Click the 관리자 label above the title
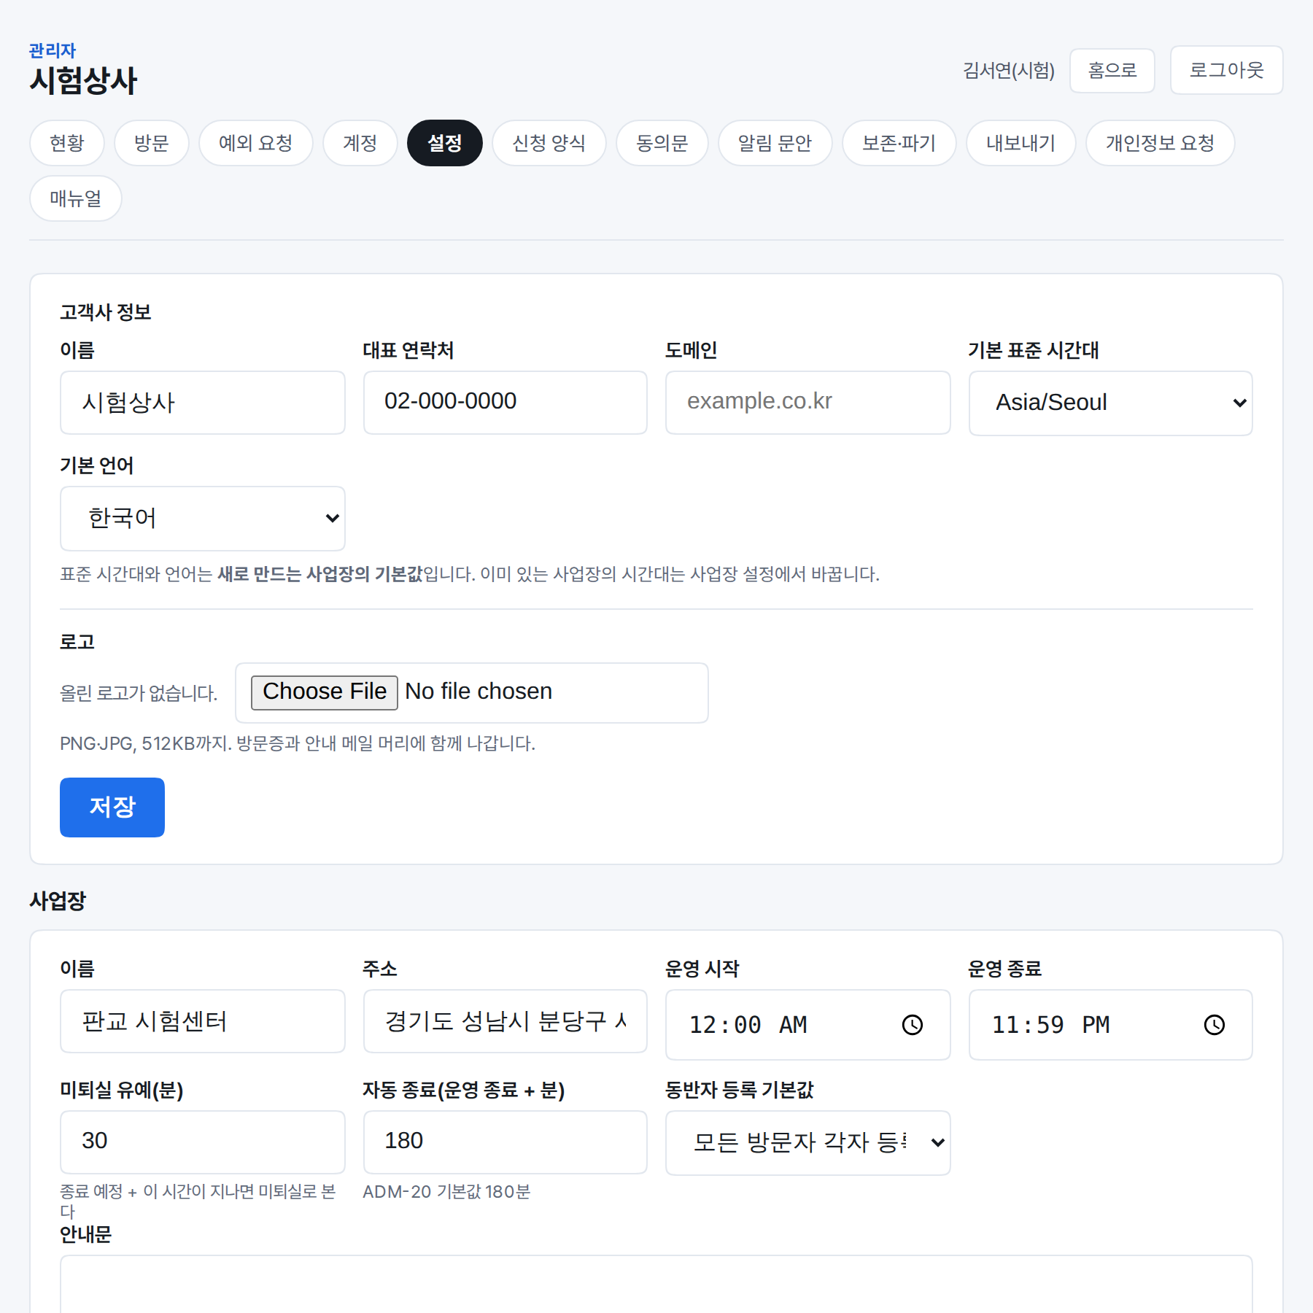This screenshot has height=1313, width=1313. coord(53,50)
